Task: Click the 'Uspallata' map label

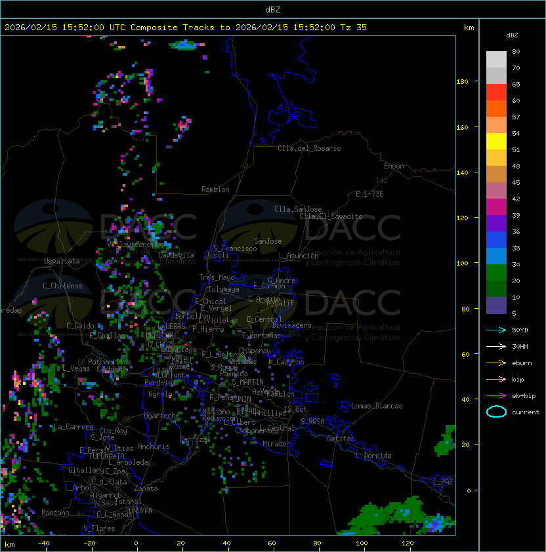Action: pyautogui.click(x=62, y=261)
